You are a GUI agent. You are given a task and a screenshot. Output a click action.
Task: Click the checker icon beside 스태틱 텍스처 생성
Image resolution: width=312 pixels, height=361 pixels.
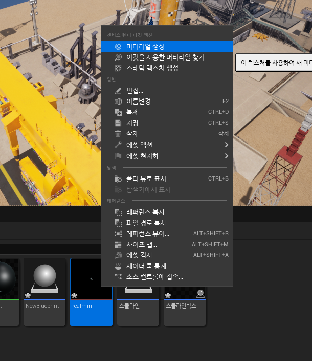pyautogui.click(x=118, y=68)
